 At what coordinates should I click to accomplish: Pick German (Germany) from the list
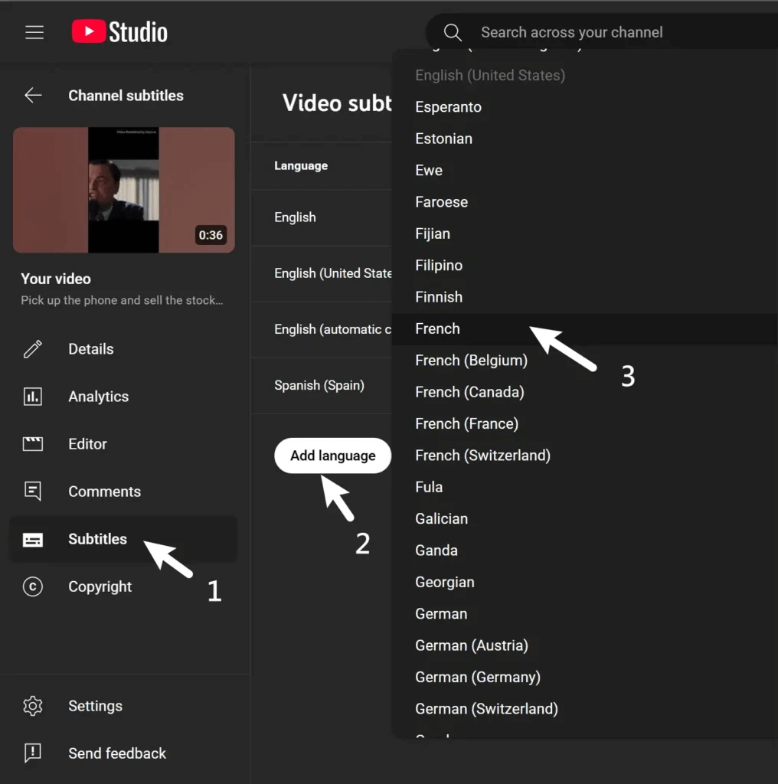pyautogui.click(x=478, y=677)
